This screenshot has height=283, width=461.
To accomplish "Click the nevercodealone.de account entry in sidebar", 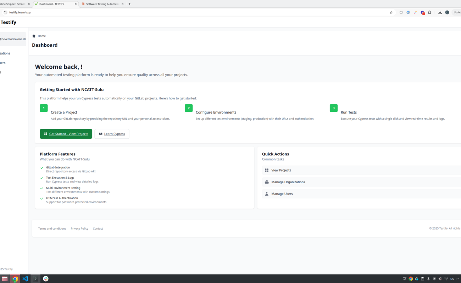I will click(13, 39).
